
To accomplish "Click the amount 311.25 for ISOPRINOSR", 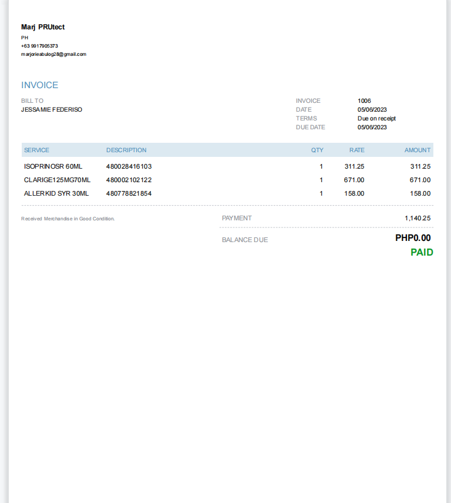I will [x=420, y=166].
